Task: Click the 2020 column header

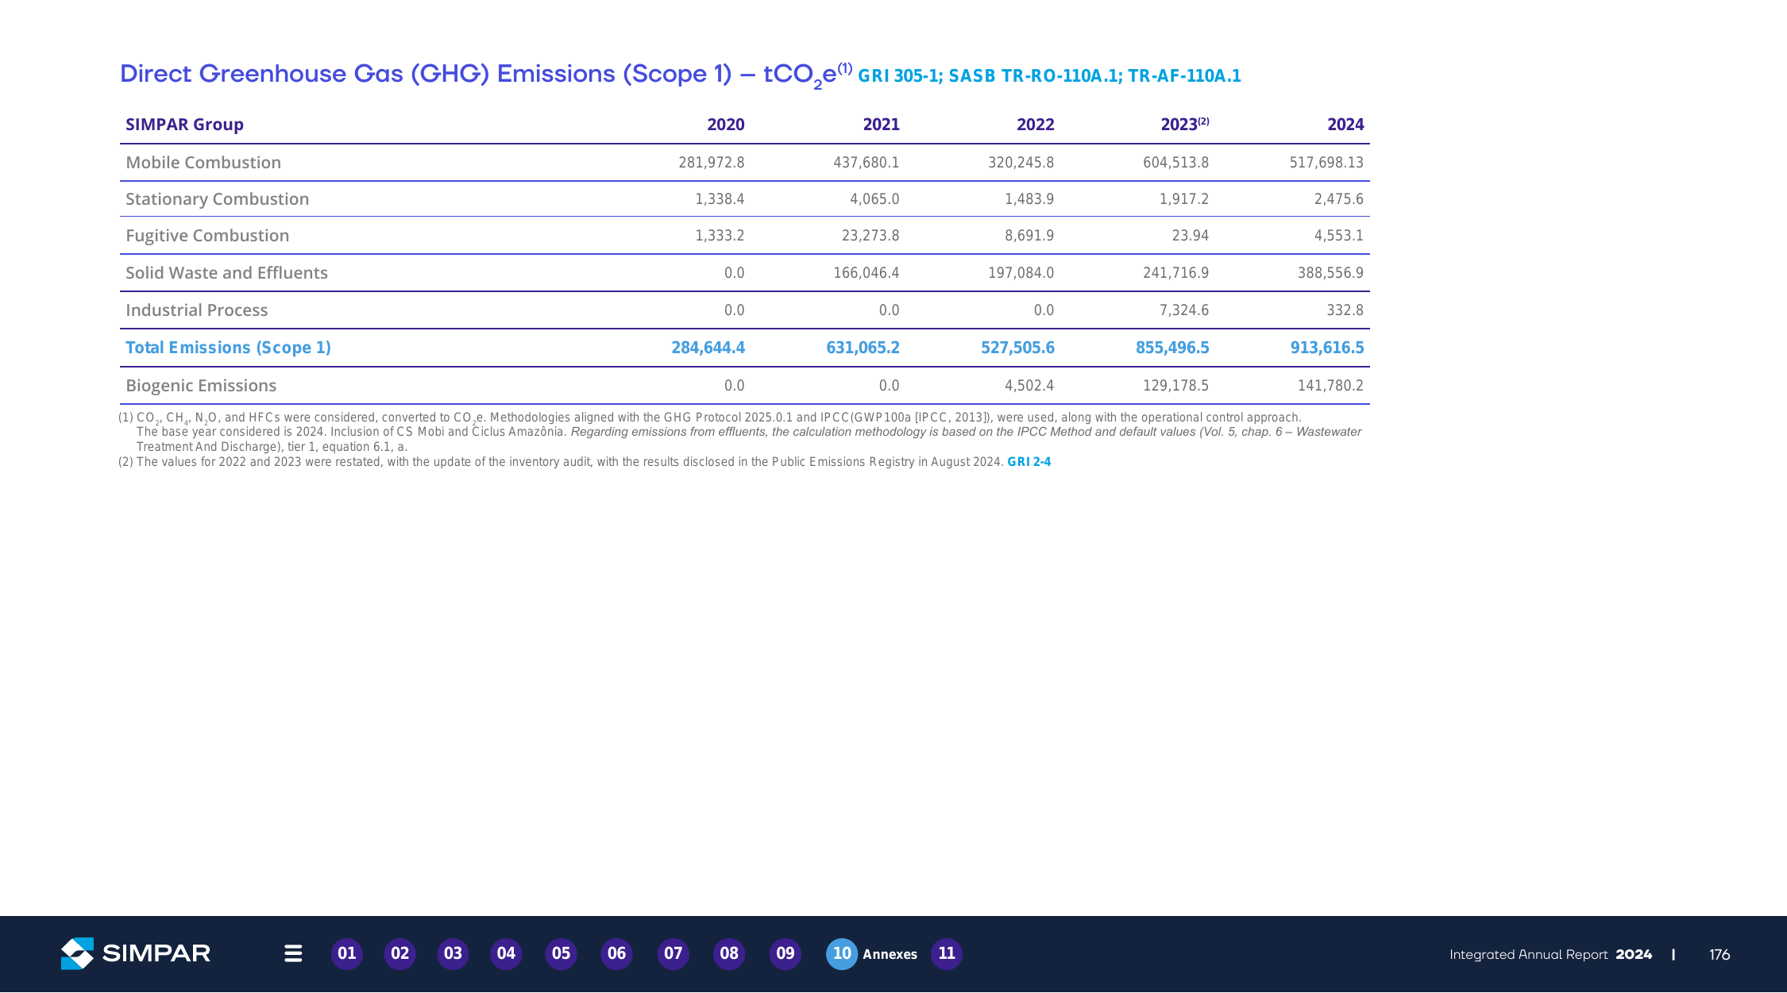Action: click(726, 125)
